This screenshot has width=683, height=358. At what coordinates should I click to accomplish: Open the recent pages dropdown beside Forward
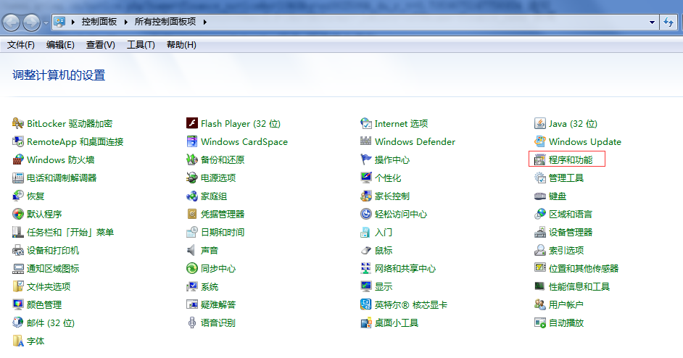click(x=46, y=22)
